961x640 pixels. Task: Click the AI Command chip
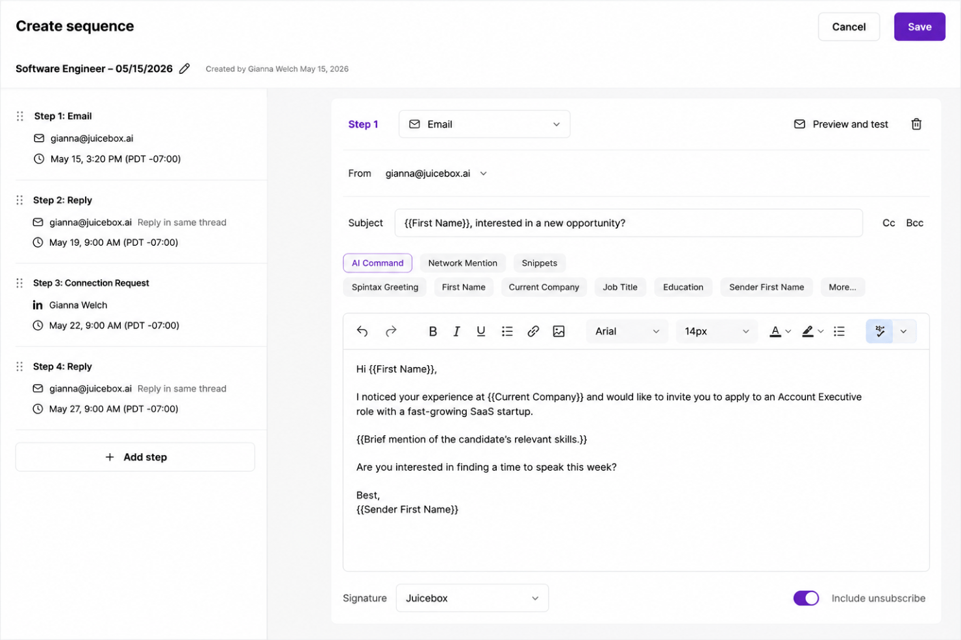coord(377,263)
